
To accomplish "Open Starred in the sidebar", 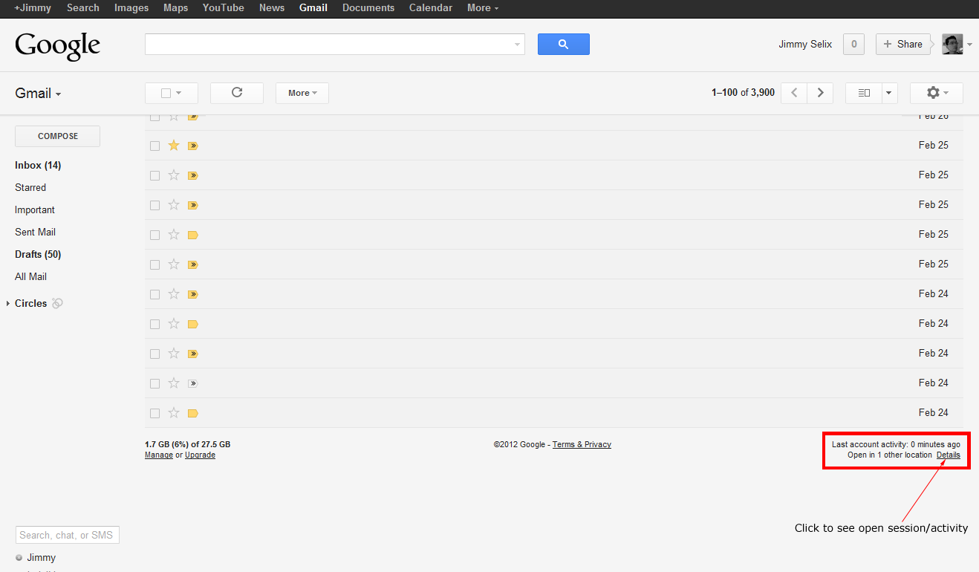I will [x=30, y=188].
